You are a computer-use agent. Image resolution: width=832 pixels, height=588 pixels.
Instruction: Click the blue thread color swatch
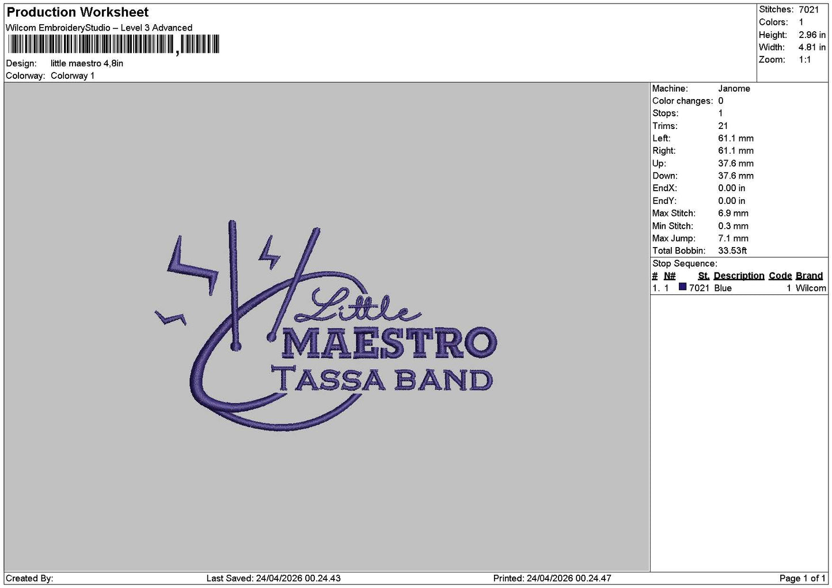(x=682, y=287)
